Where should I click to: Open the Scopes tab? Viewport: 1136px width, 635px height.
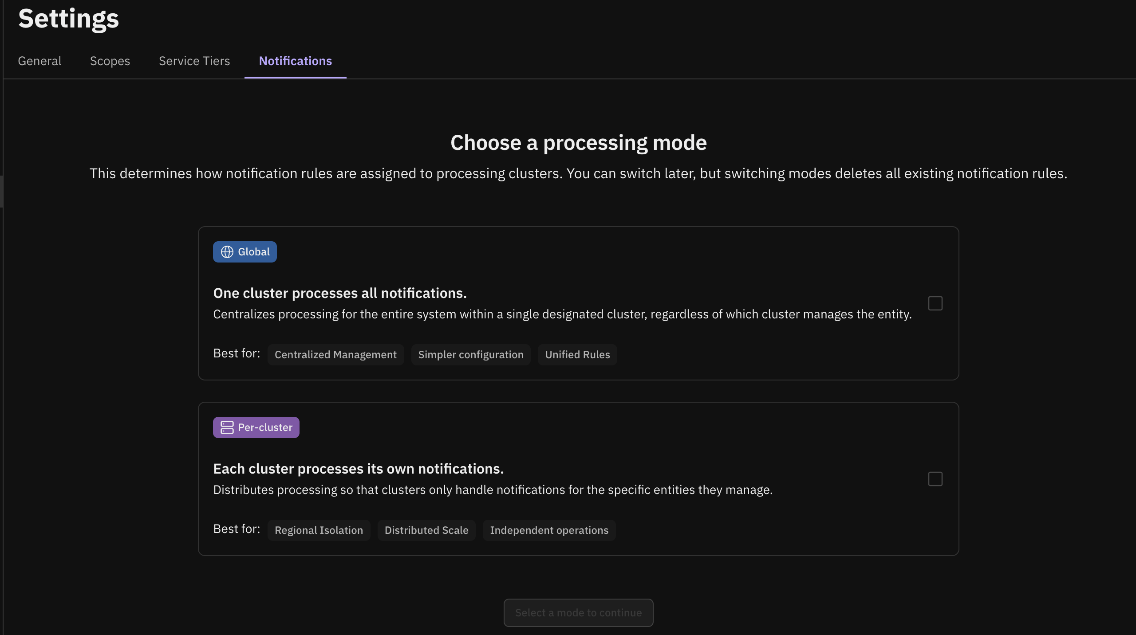point(110,61)
